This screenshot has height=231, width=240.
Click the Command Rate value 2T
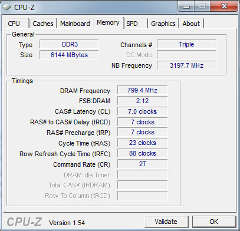pyautogui.click(x=143, y=164)
